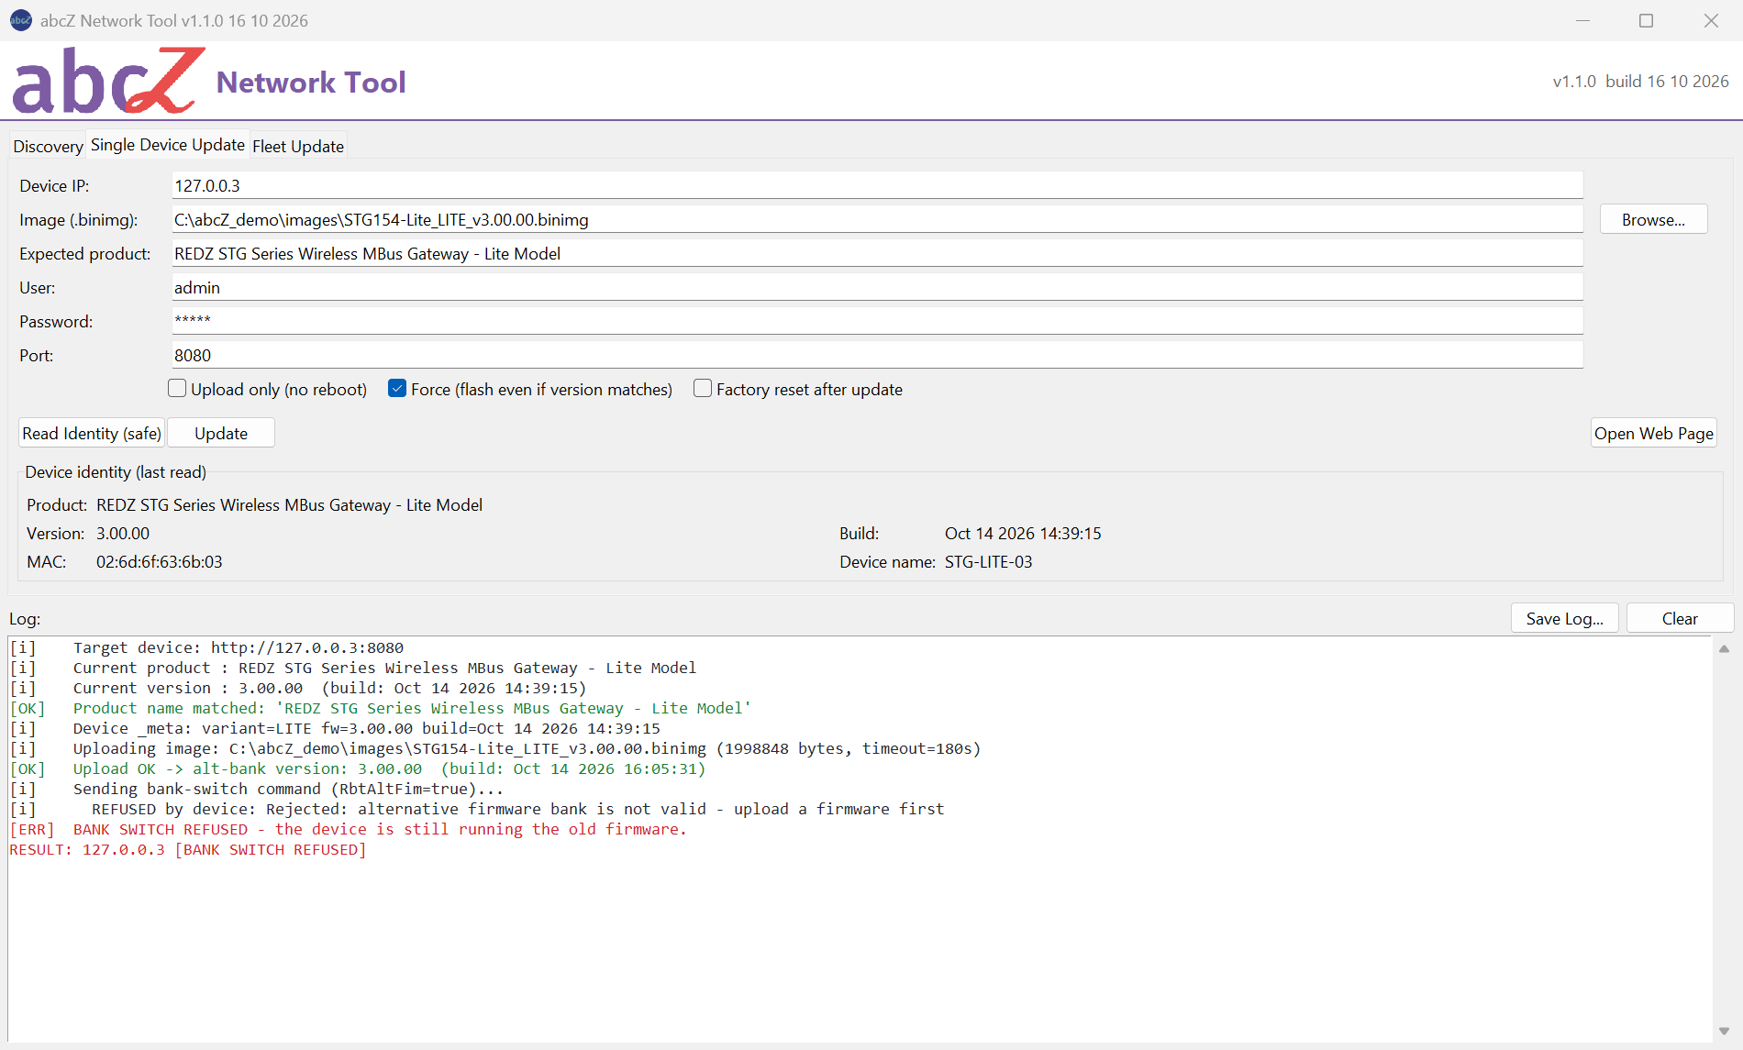
Task: Click the RESULT: 127.0.0.3 log line
Action: (x=188, y=849)
